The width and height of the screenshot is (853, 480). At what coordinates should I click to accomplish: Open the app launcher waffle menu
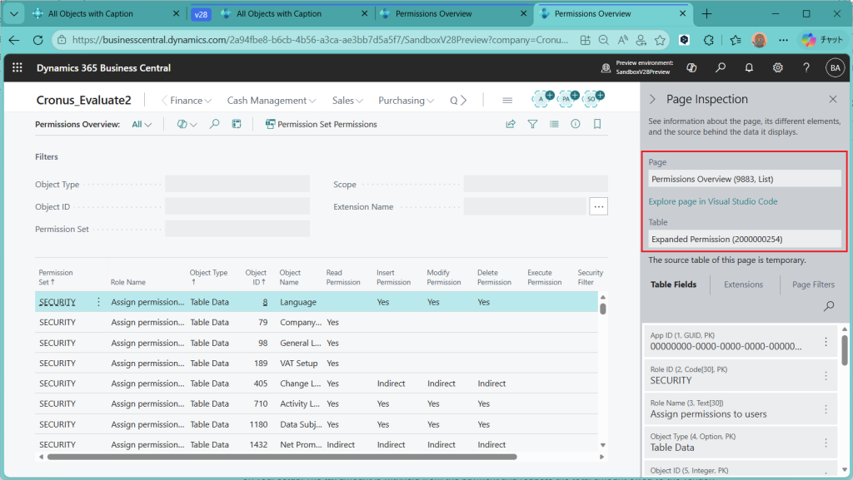click(x=17, y=68)
